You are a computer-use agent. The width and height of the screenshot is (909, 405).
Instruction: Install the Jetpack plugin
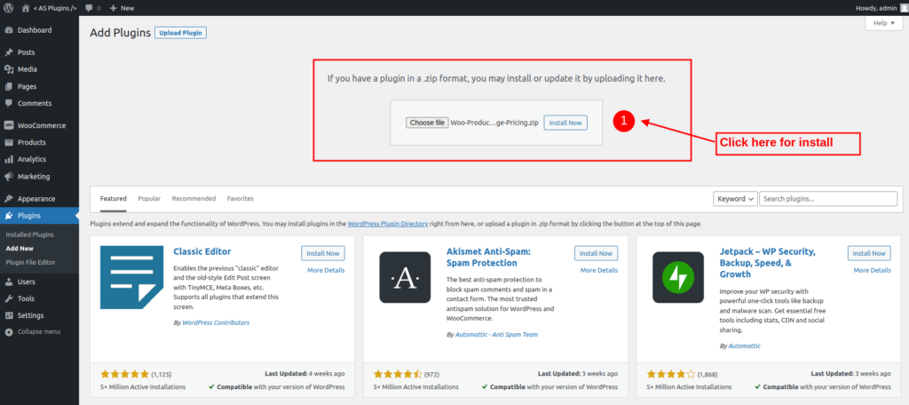(869, 253)
